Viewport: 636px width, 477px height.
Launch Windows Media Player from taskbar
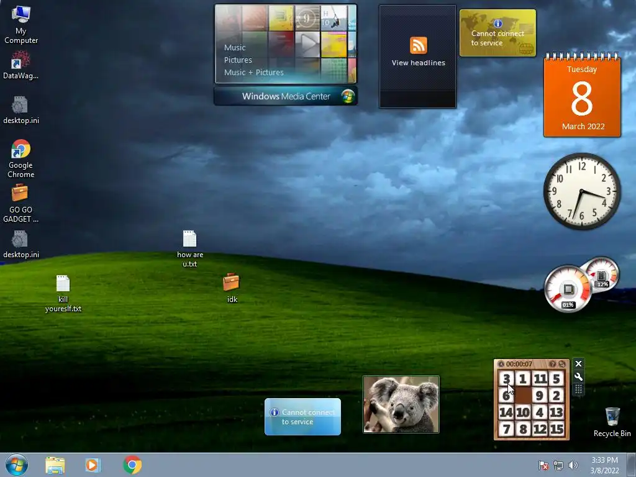(93, 465)
